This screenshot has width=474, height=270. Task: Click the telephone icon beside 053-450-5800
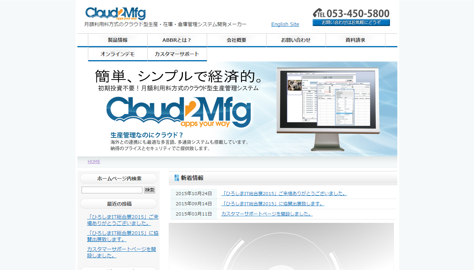tap(319, 13)
